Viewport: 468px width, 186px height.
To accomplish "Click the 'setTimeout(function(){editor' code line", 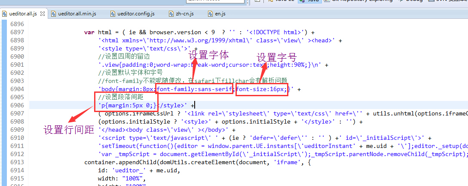I will point(283,146).
